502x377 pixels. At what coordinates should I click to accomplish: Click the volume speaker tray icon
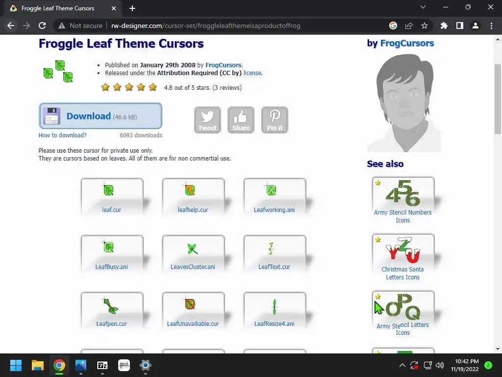(440, 365)
